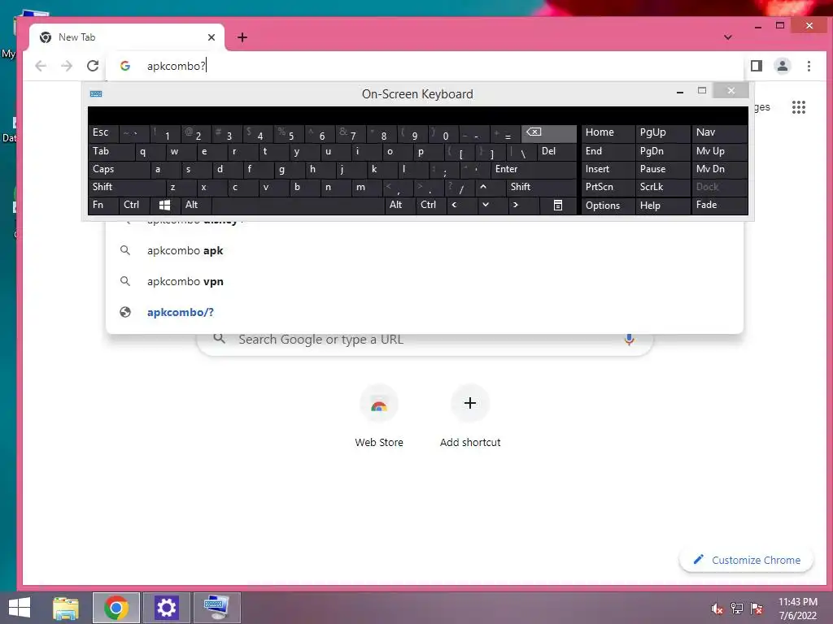The height and width of the screenshot is (624, 833).
Task: Click the PgDn key
Action: (662, 151)
